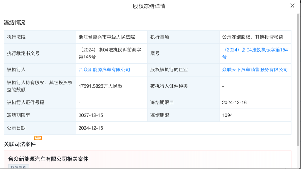Click the 公示日期 value 2024-12-16
The image size is (301, 169).
[x=91, y=128]
